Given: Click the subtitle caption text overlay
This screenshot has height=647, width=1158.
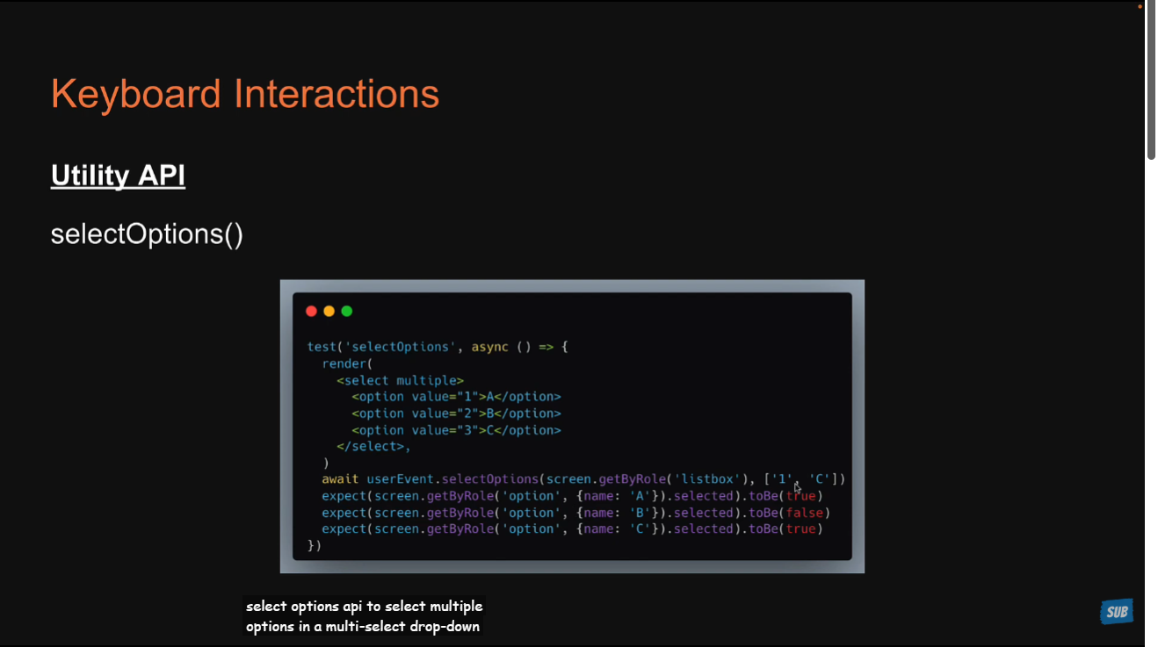Looking at the screenshot, I should pyautogui.click(x=364, y=616).
